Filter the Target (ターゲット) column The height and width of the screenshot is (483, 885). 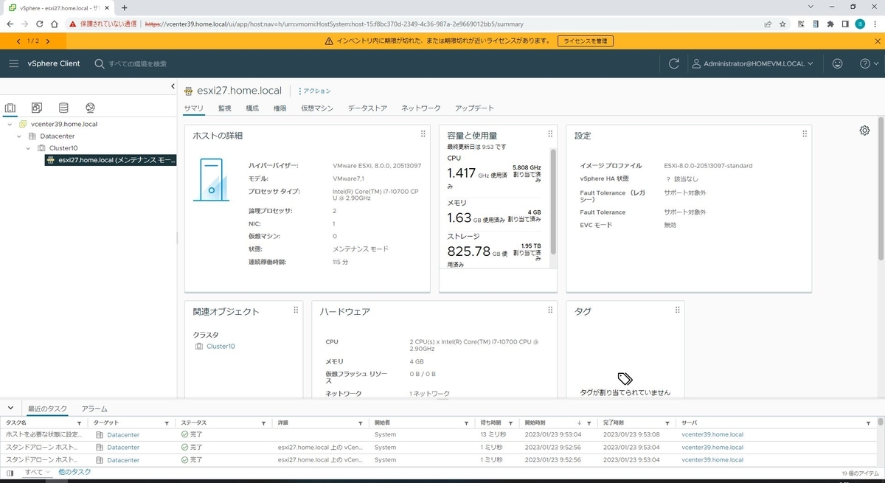coord(167,423)
